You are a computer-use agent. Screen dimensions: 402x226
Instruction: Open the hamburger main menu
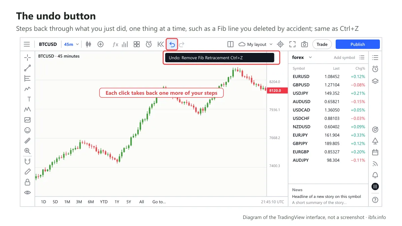[x=27, y=44]
